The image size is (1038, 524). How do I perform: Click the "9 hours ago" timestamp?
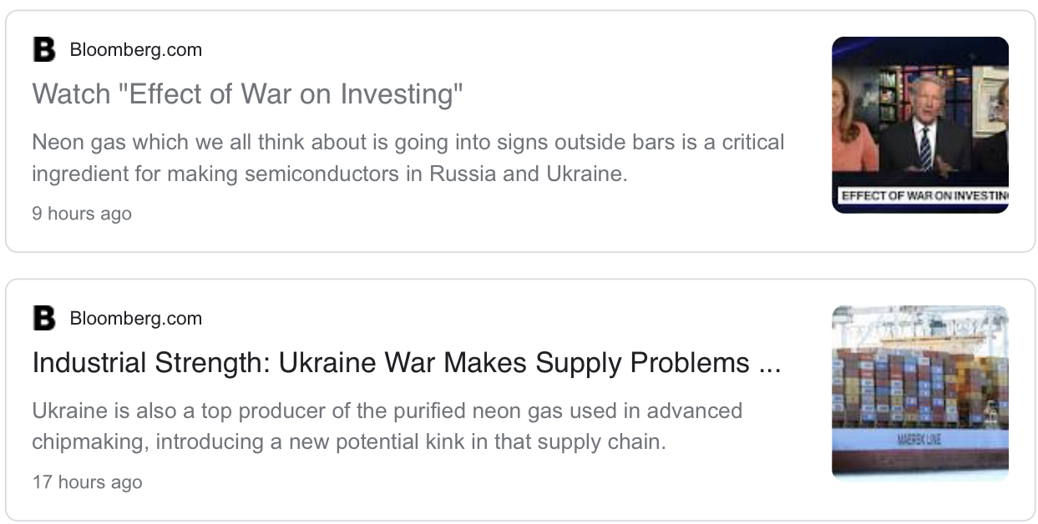click(x=82, y=214)
